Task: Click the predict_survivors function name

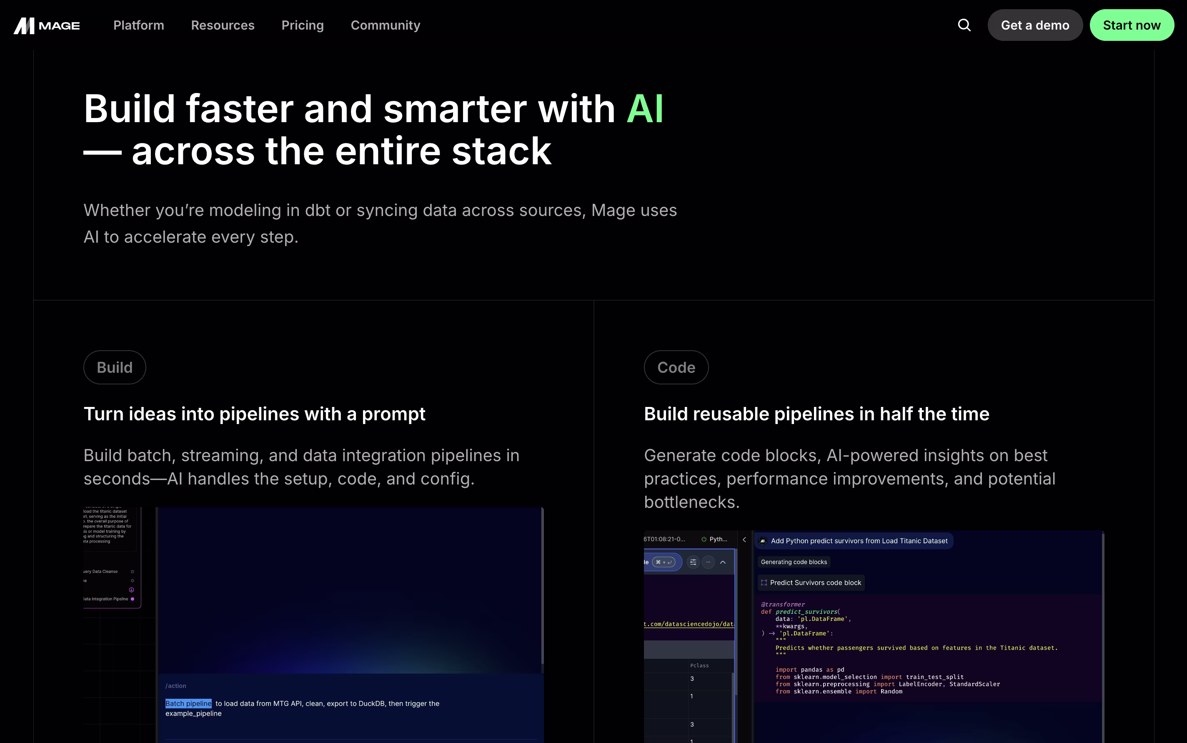Action: 806,612
